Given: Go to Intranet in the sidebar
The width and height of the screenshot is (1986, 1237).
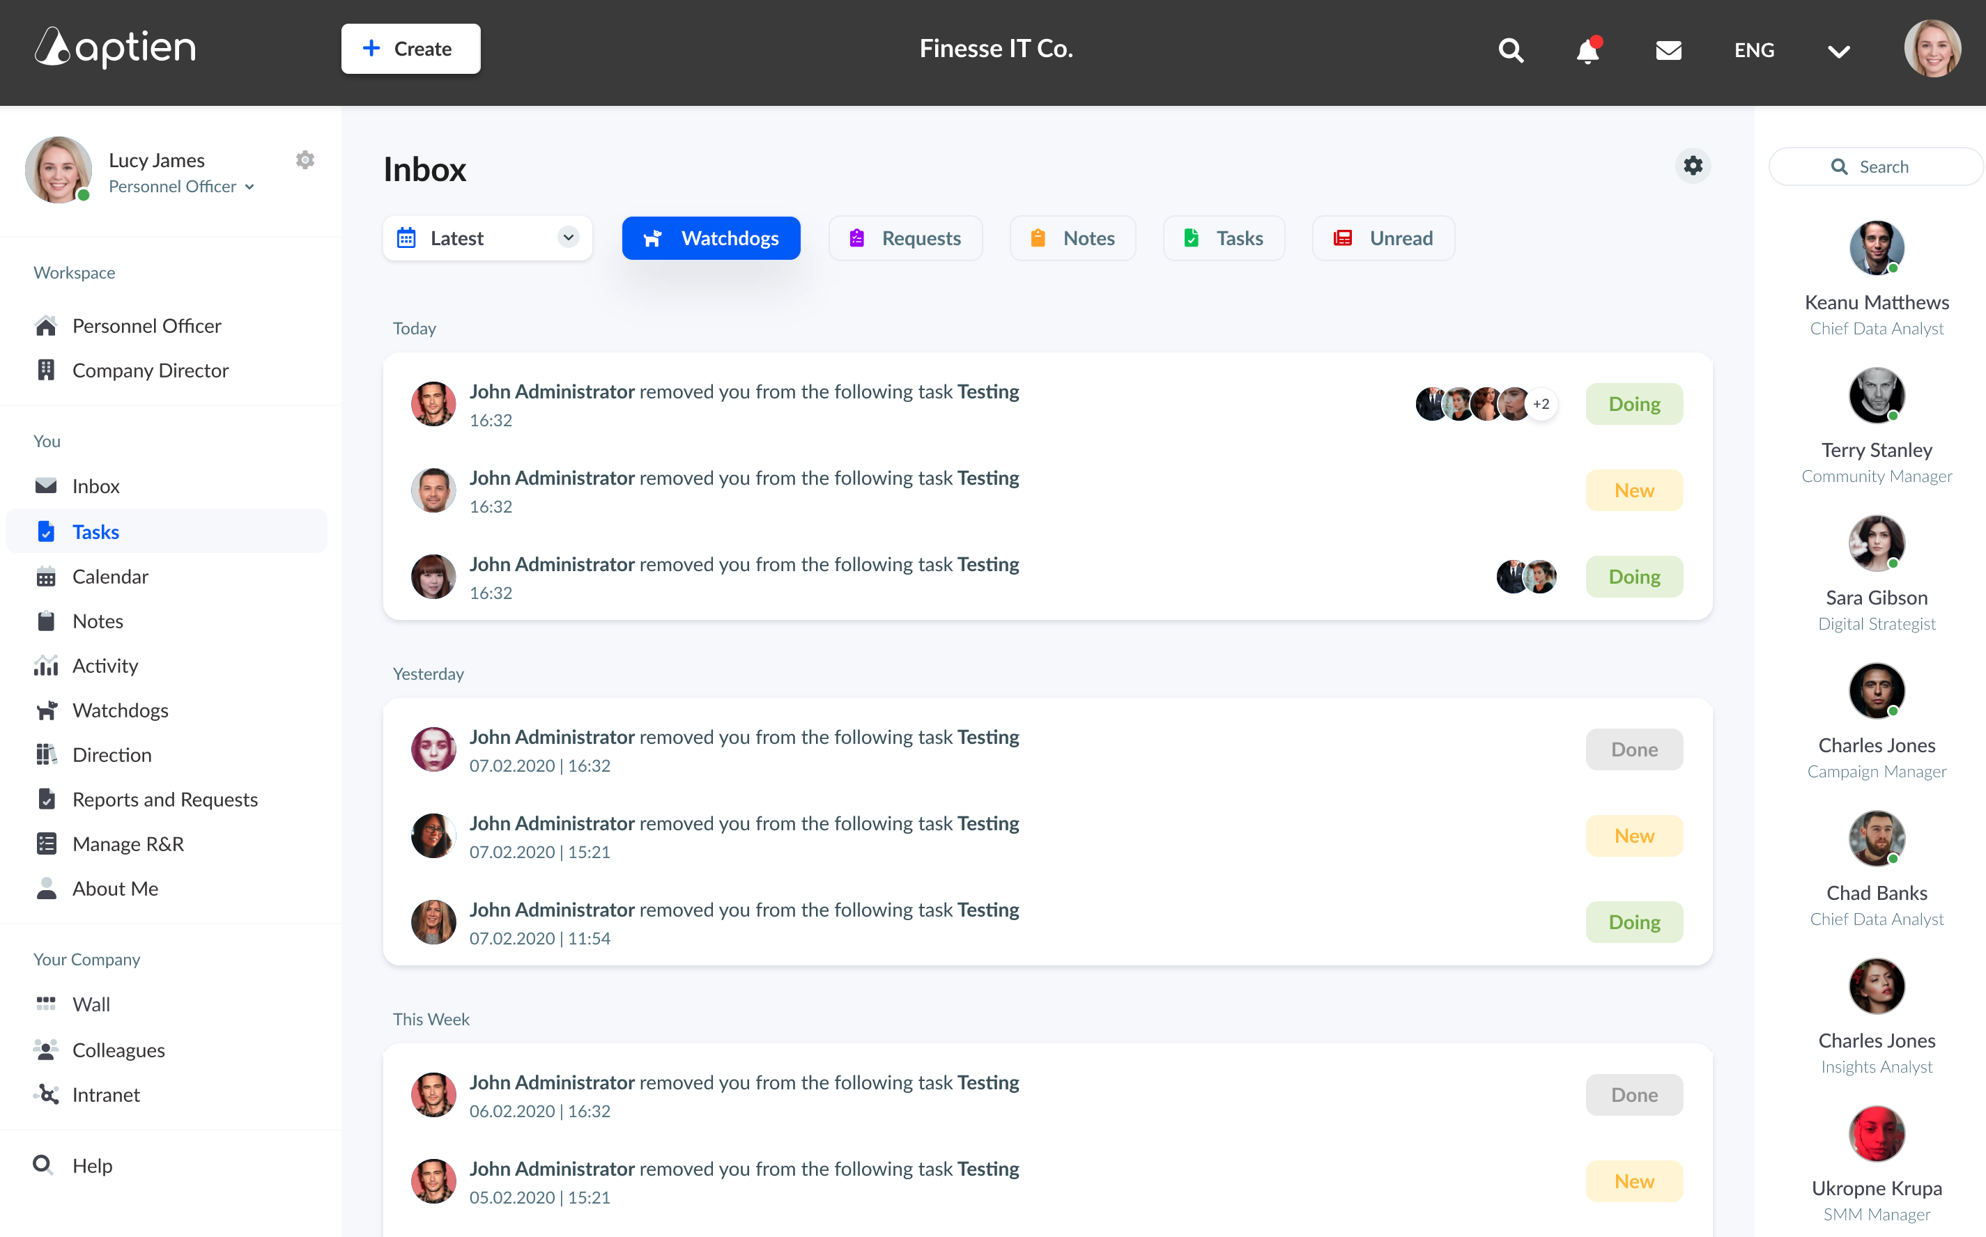Looking at the screenshot, I should (x=105, y=1095).
